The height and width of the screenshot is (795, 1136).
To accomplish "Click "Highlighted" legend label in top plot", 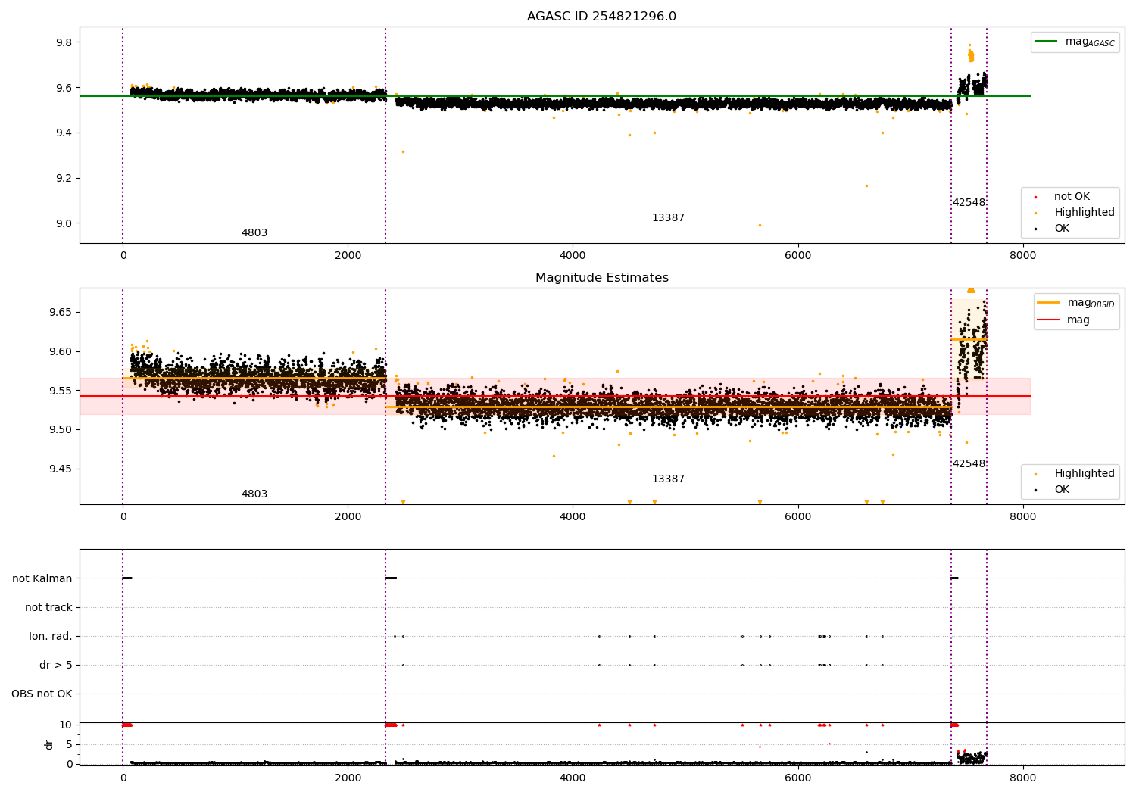I will [1085, 213].
